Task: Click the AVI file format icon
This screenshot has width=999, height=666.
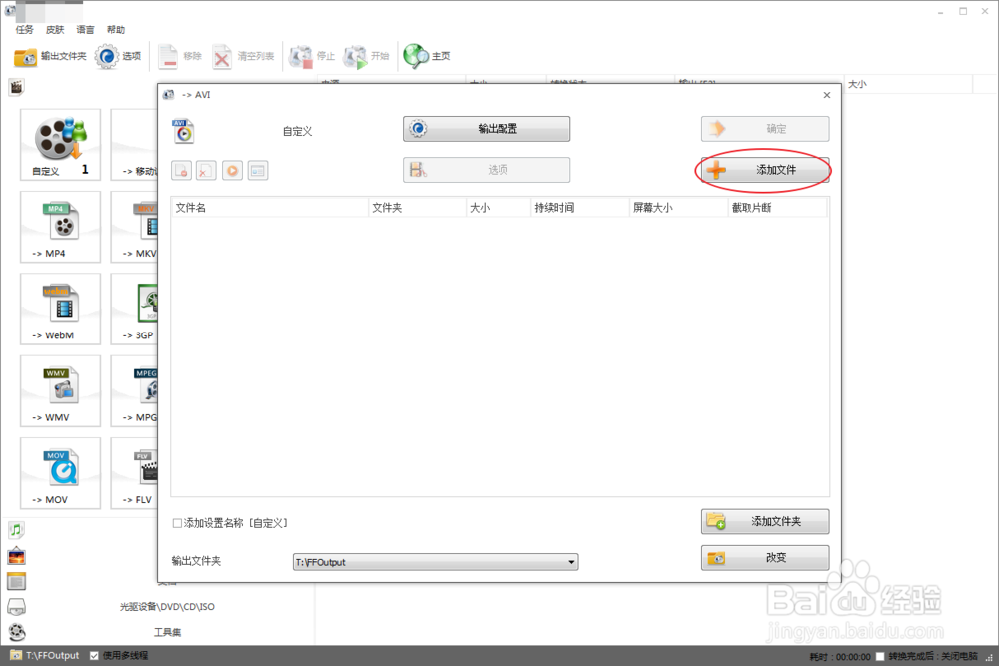Action: [x=183, y=131]
